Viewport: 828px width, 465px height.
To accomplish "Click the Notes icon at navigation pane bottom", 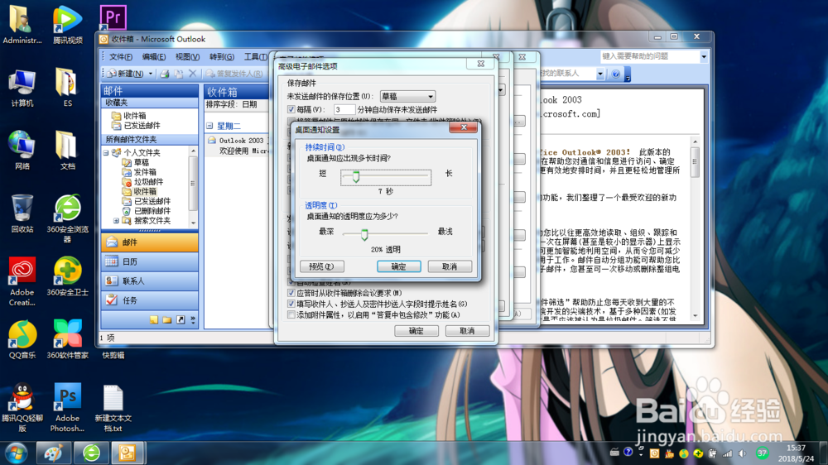I will (x=154, y=320).
